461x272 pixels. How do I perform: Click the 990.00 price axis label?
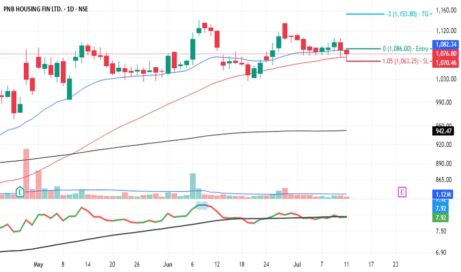tap(444, 102)
